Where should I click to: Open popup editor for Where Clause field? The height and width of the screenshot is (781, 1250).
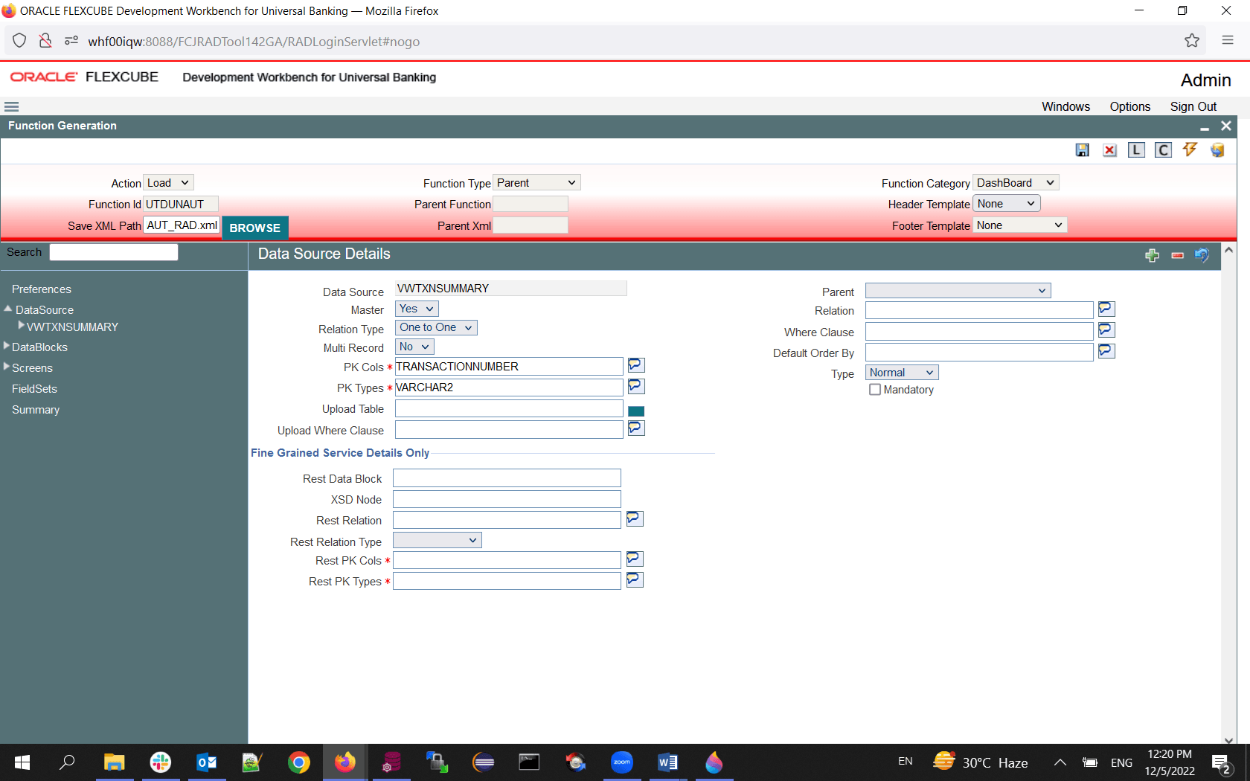(x=1106, y=330)
